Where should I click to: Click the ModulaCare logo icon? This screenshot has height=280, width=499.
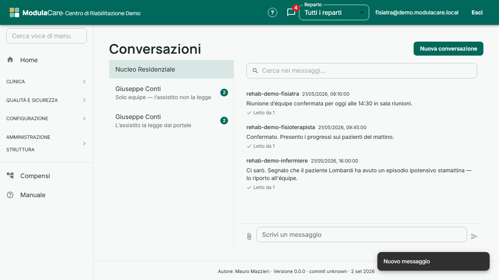[14, 12]
